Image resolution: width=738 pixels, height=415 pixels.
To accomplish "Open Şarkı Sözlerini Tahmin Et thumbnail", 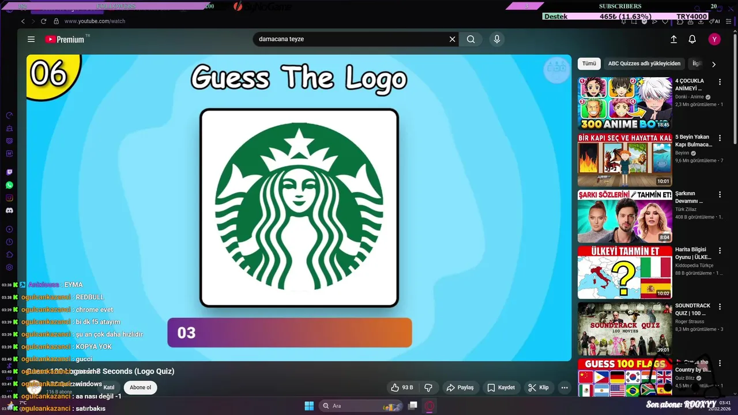I will 625,216.
